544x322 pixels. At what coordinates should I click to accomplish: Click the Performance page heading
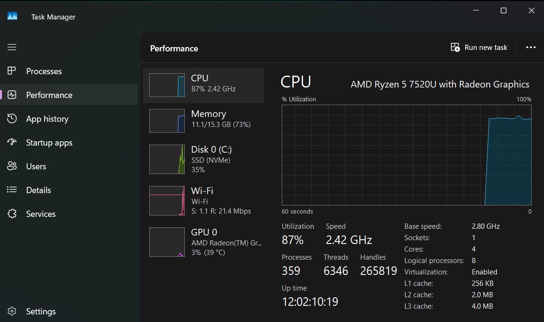point(174,49)
